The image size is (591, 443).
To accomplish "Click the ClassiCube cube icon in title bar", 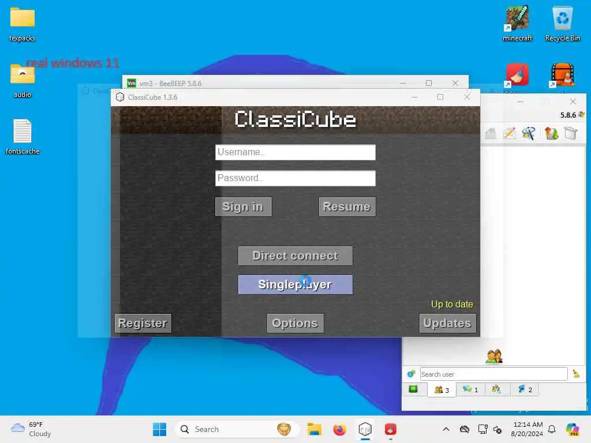I will (x=120, y=97).
